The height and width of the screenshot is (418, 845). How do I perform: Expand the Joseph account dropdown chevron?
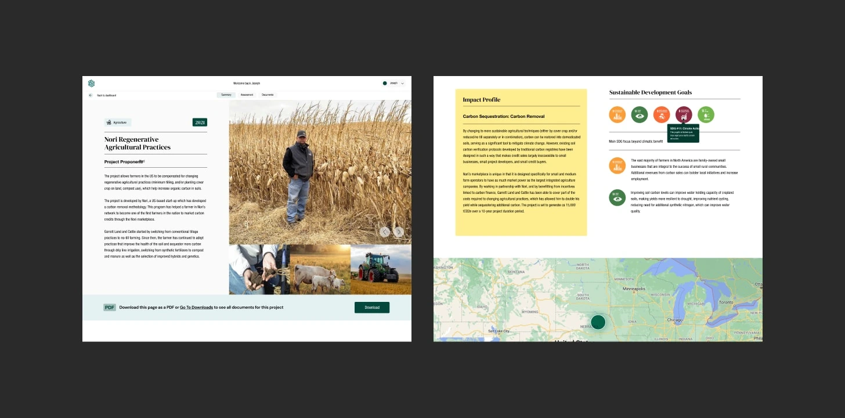point(402,83)
